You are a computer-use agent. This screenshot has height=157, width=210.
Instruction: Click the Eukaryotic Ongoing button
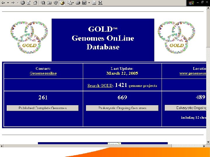[x=185, y=108]
